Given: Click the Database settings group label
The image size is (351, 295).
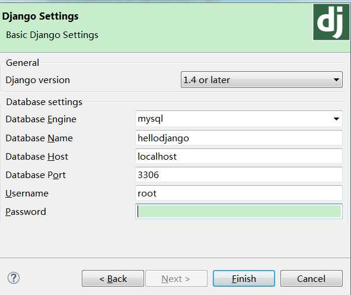Looking at the screenshot, I should coord(44,102).
